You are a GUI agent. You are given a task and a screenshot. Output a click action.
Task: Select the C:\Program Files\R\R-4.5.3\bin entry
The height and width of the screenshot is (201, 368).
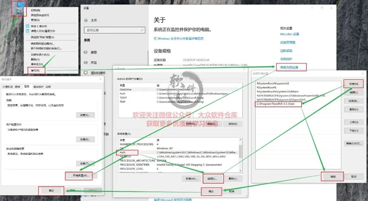point(298,104)
